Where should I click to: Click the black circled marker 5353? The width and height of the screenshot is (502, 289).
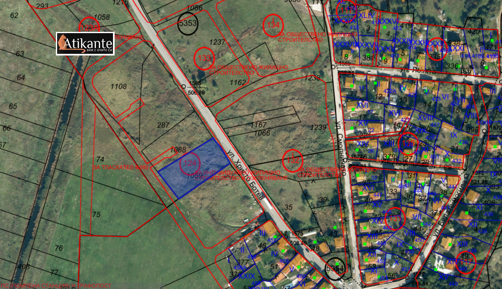pyautogui.click(x=187, y=23)
